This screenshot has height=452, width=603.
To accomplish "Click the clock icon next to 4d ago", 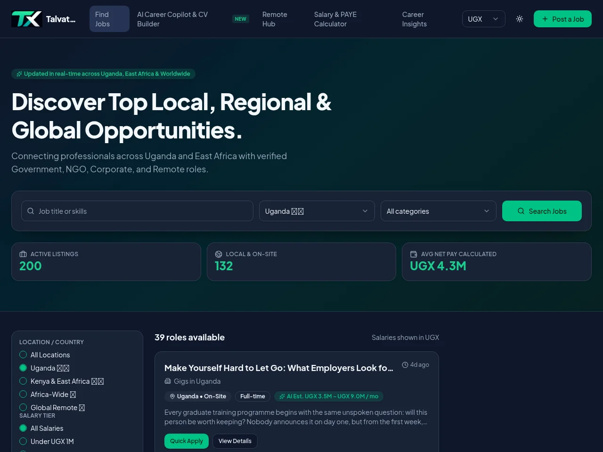I will click(x=405, y=365).
